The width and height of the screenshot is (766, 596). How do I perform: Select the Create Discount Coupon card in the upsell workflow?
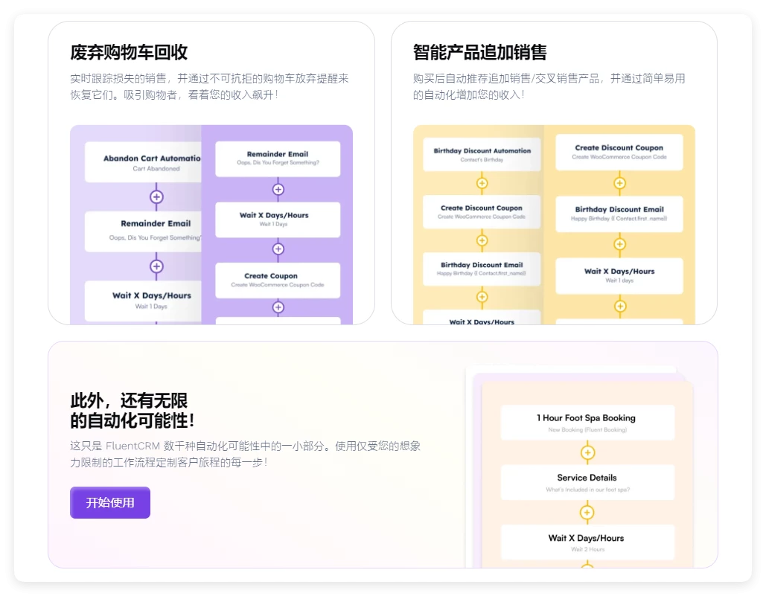point(620,151)
